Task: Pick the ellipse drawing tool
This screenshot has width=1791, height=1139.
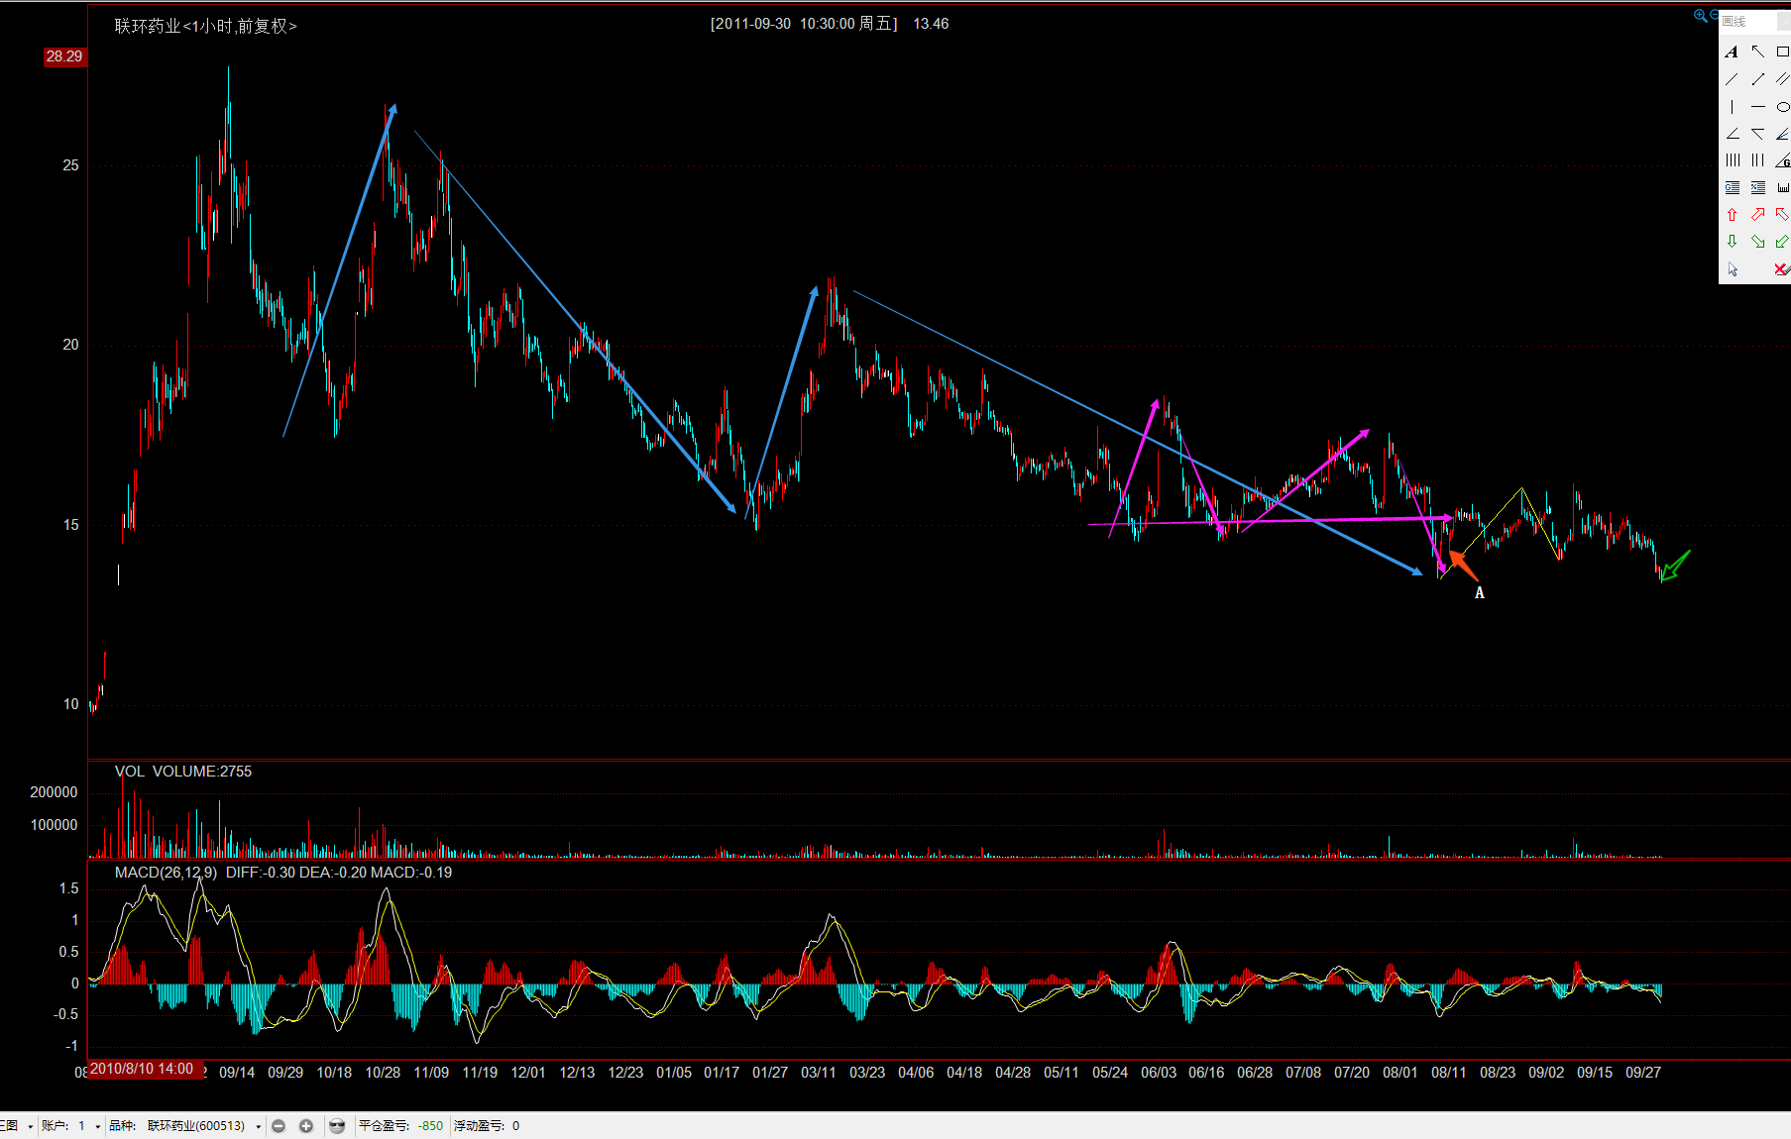Action: [x=1782, y=107]
